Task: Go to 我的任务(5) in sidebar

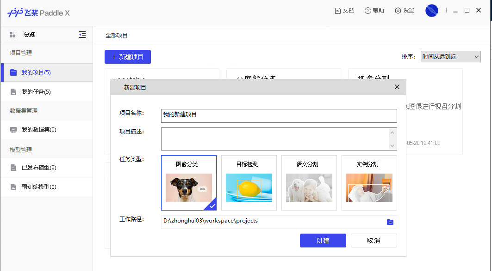Action: 36,92
